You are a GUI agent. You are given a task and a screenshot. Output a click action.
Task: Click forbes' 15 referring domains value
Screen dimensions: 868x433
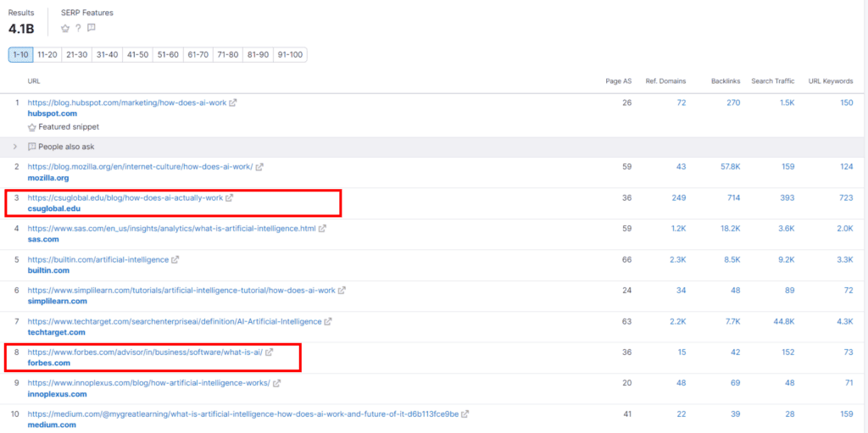(x=682, y=353)
